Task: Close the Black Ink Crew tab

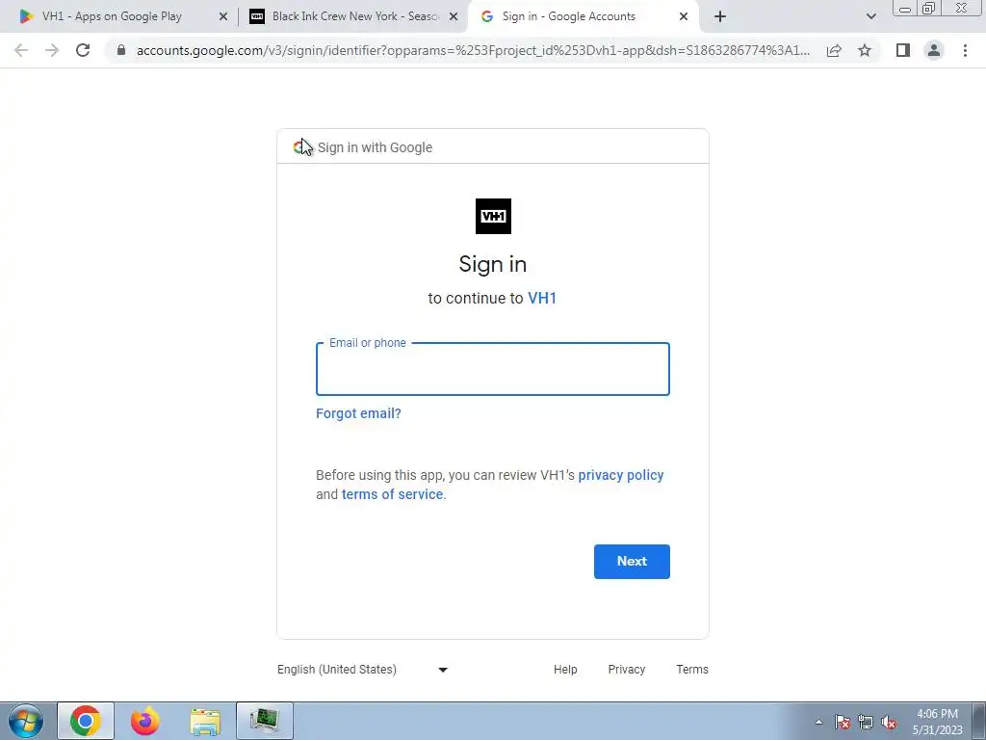Action: (454, 17)
